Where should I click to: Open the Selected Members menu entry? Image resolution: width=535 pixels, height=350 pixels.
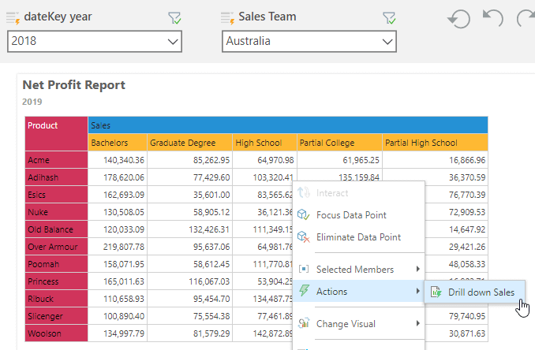(x=358, y=270)
